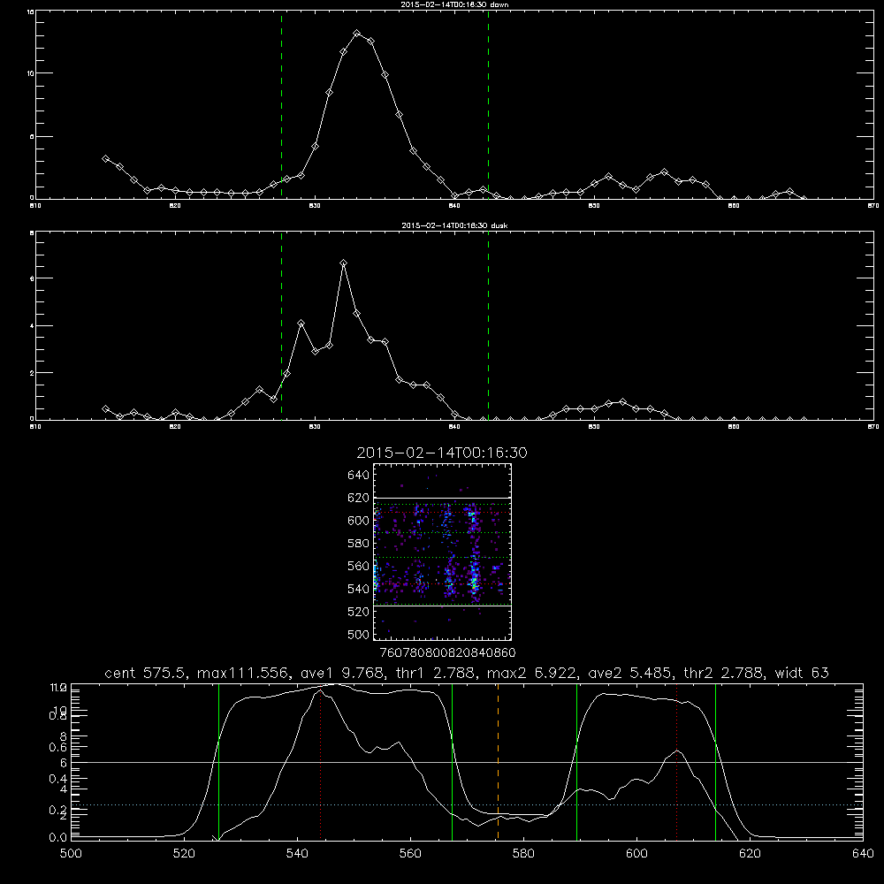Click the 4 label on dusk plot y-axis
The width and height of the screenshot is (884, 884).
tap(32, 326)
